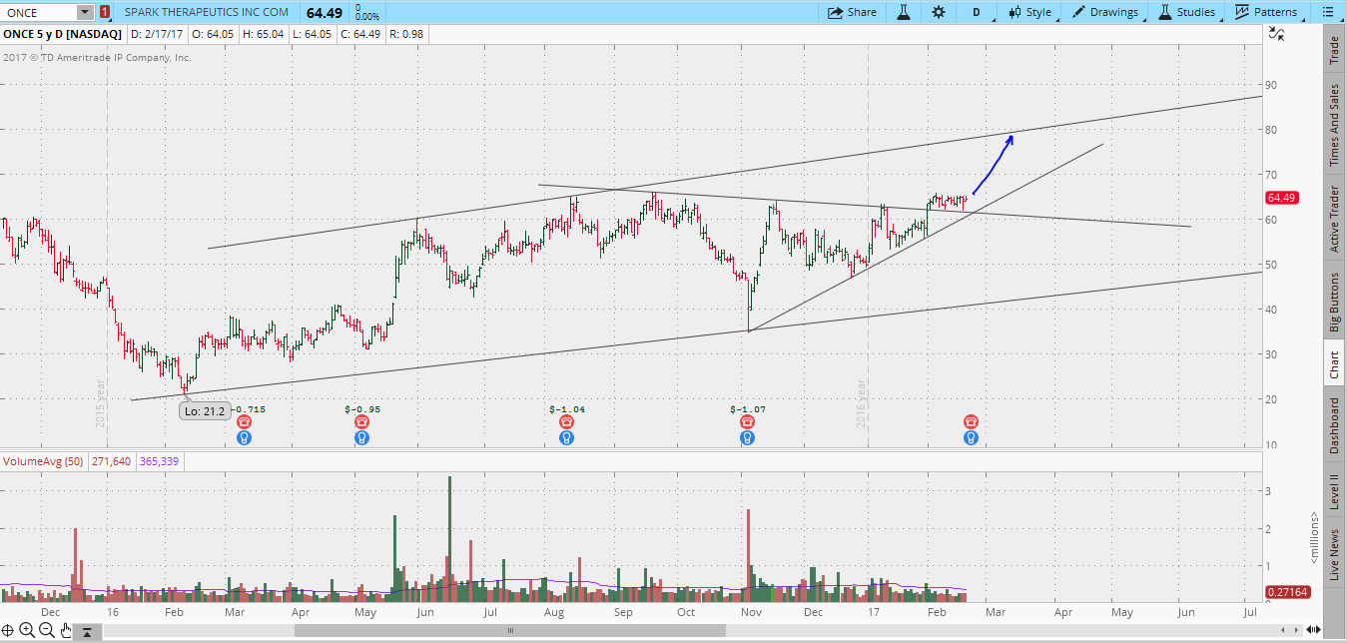Toggle the red linked-symbol number 1 indicator
The width and height of the screenshot is (1347, 643).
[x=105, y=13]
